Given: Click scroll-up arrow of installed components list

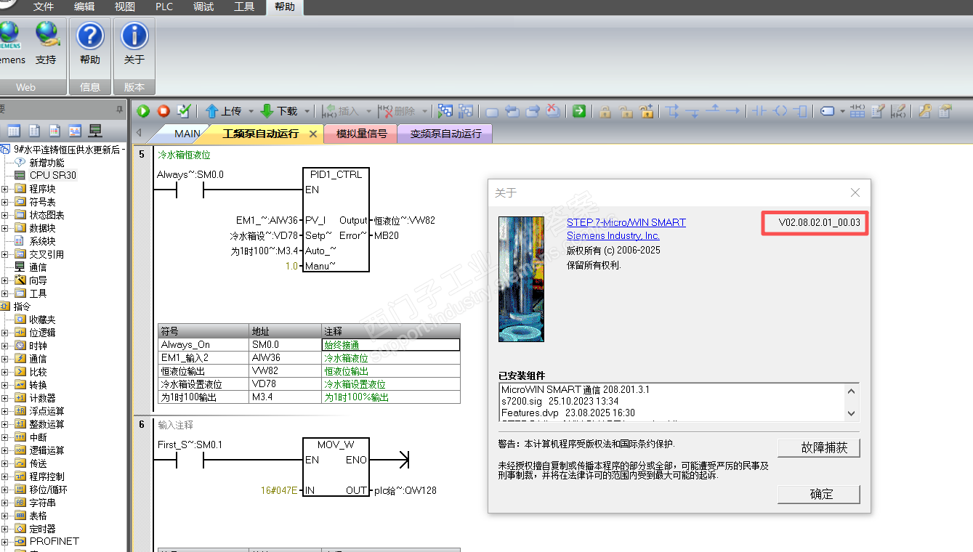Looking at the screenshot, I should (852, 391).
